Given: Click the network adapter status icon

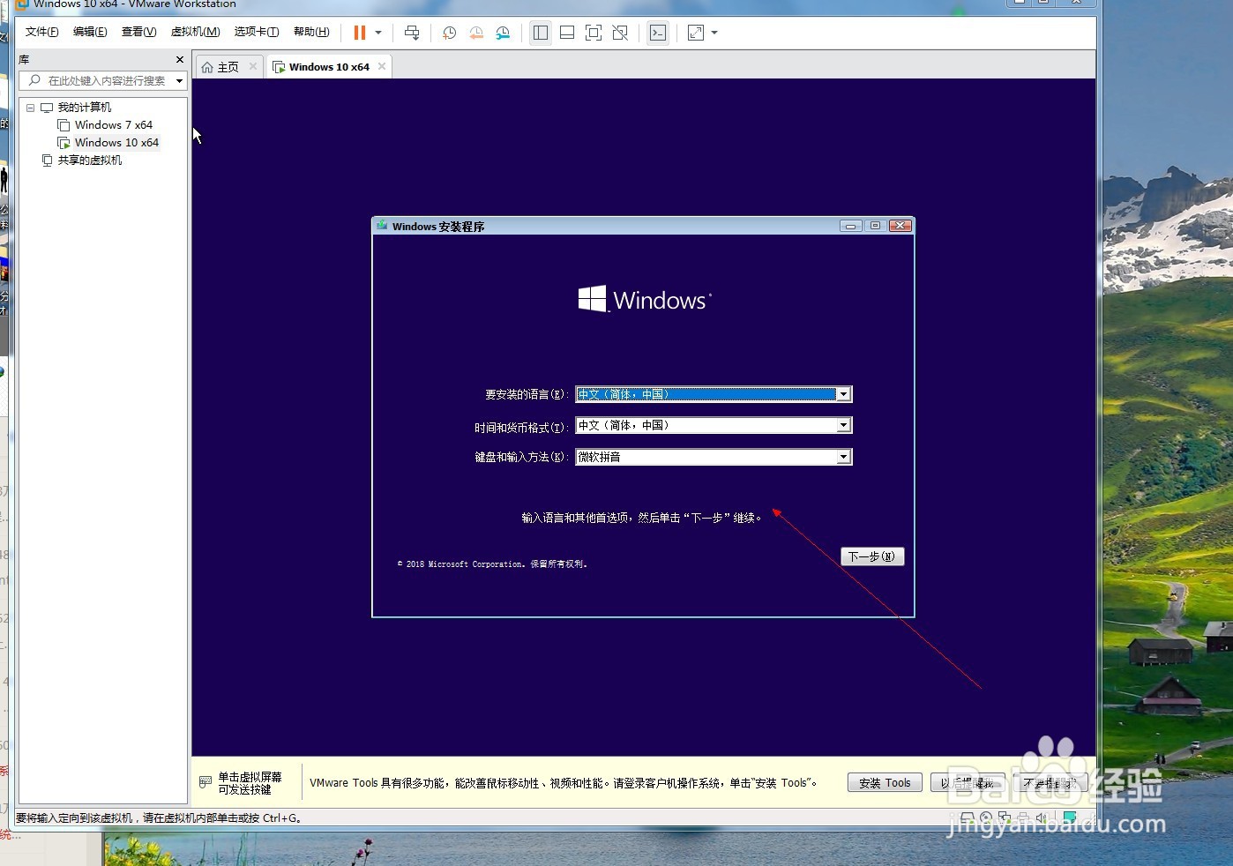Looking at the screenshot, I should (x=1004, y=817).
